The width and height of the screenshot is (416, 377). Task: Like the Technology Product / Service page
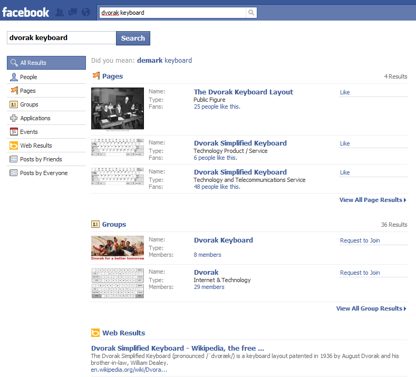[x=345, y=143]
